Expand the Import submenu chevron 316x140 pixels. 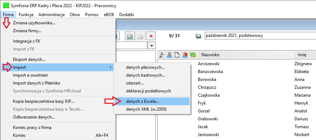click(110, 67)
